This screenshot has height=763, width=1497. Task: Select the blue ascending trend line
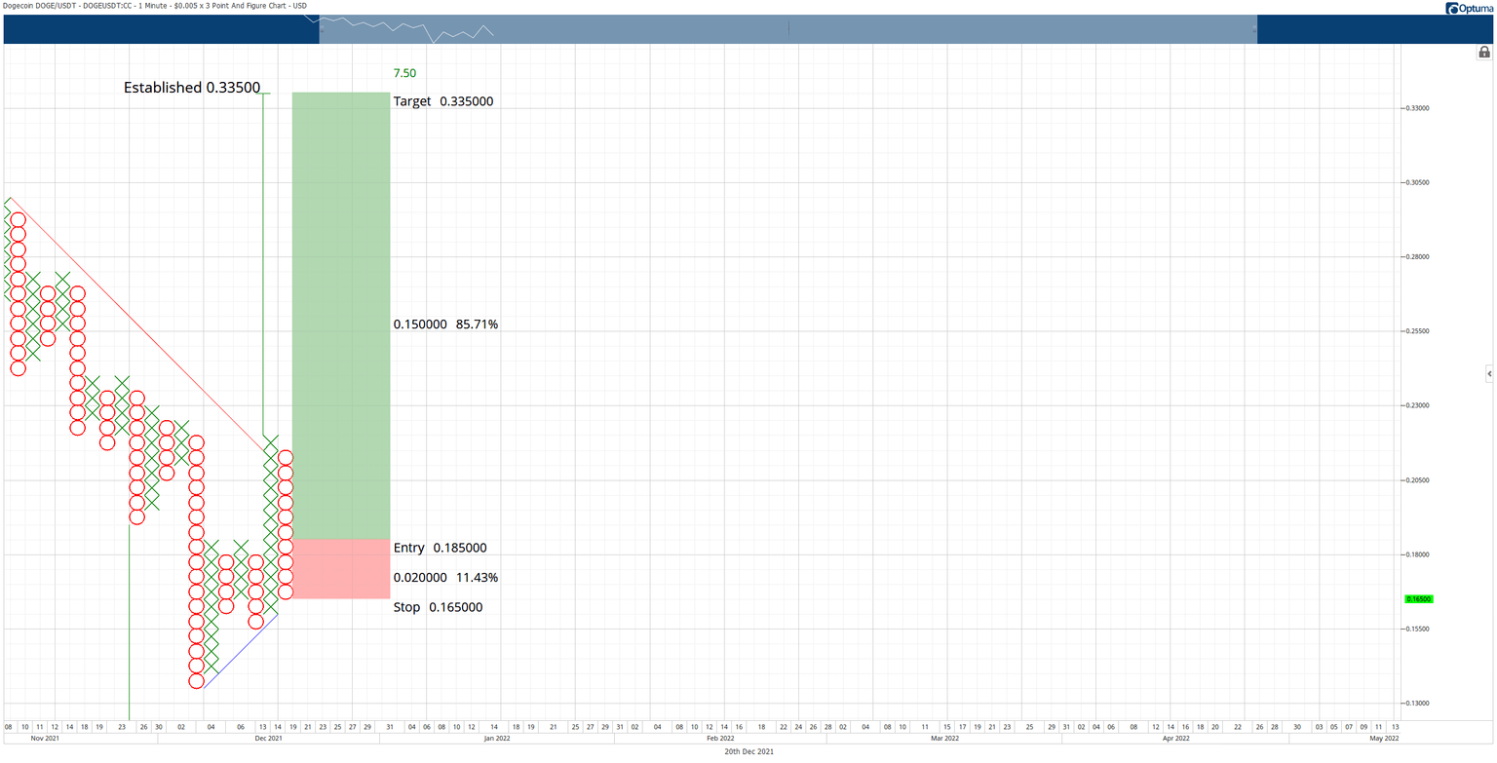click(x=241, y=651)
